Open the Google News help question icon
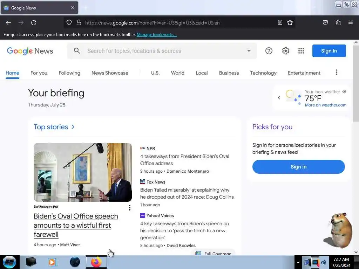The image size is (359, 269). tap(269, 51)
